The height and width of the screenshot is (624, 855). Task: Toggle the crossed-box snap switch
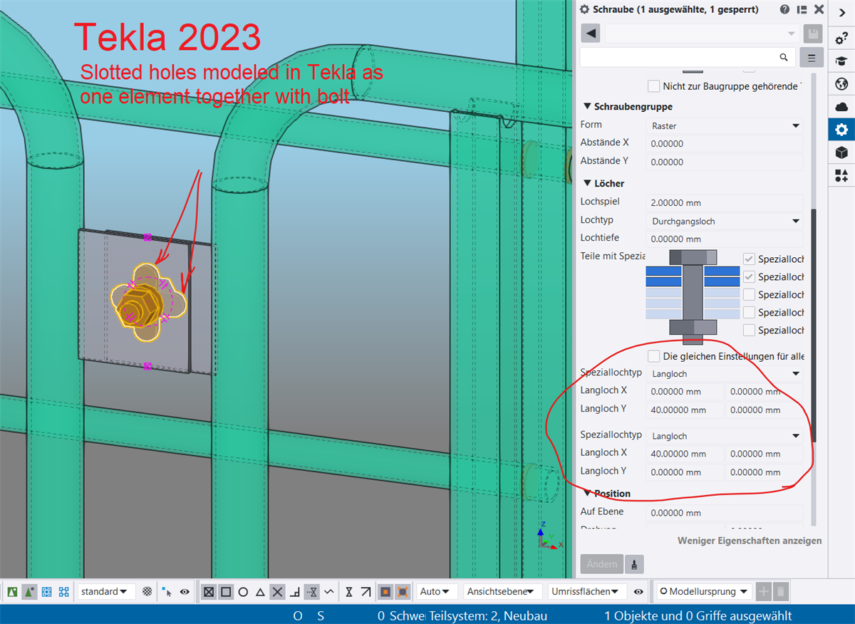[x=209, y=591]
